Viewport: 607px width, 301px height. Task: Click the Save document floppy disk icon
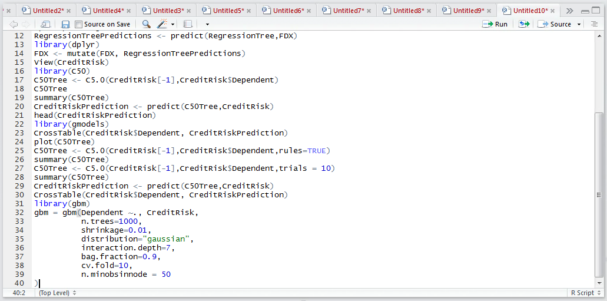click(x=66, y=24)
